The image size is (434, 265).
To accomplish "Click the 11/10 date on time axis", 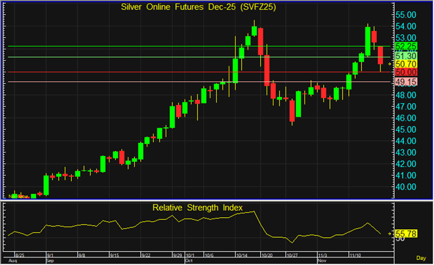I will point(357,256).
